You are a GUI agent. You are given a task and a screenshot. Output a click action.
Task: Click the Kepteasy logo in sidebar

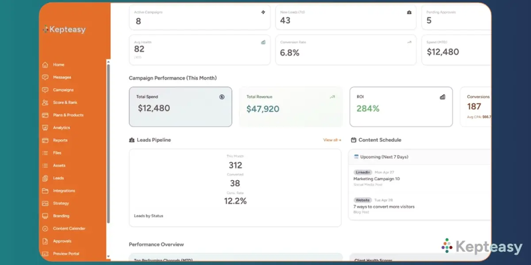[64, 29]
